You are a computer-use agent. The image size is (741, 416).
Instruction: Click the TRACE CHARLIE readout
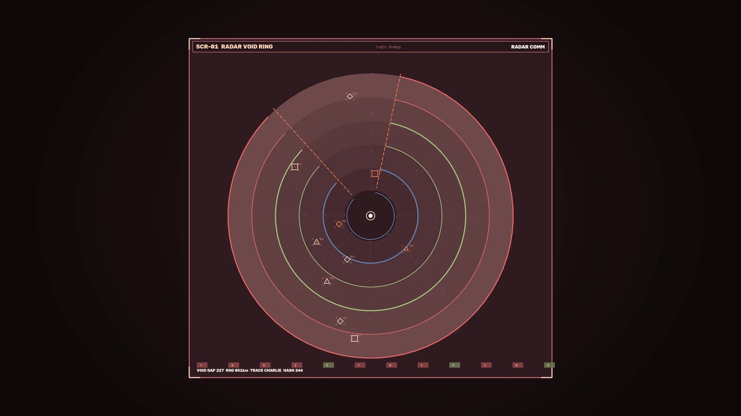tap(266, 371)
